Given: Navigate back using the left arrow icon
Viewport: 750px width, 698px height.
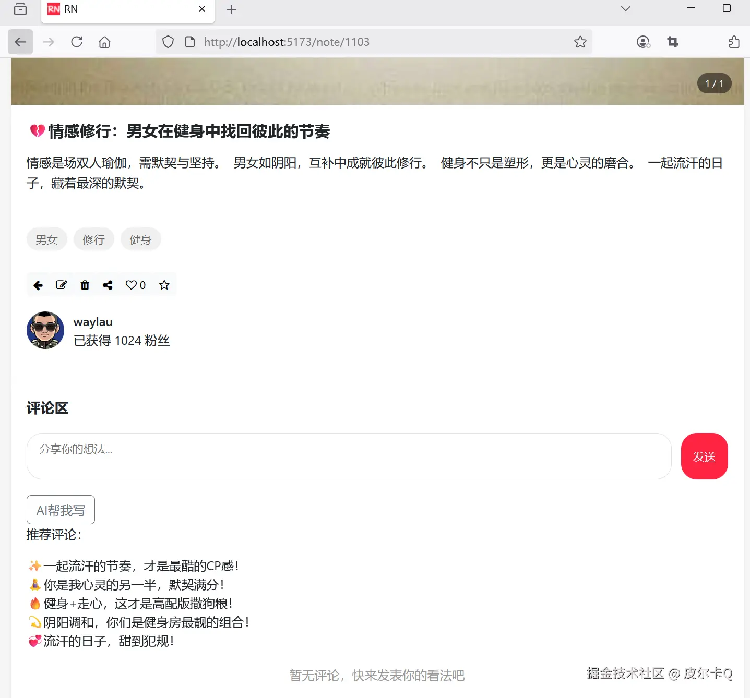Looking at the screenshot, I should [x=38, y=285].
